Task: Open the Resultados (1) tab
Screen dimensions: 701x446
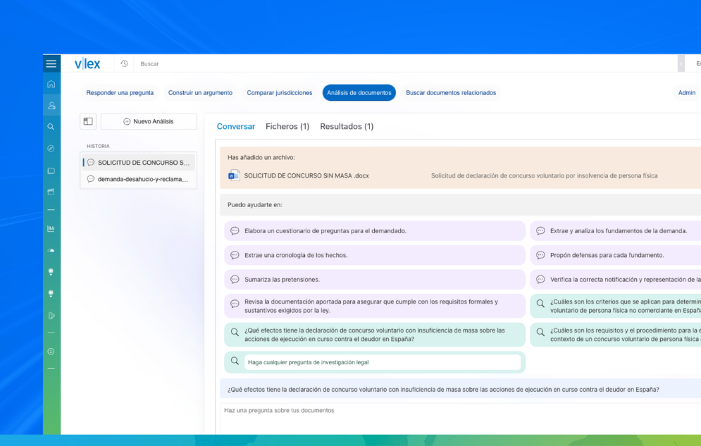Action: (x=349, y=126)
